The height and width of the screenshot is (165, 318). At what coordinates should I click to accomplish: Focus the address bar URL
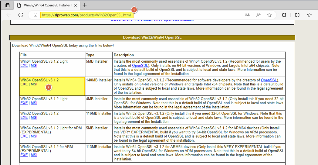tap(87, 15)
